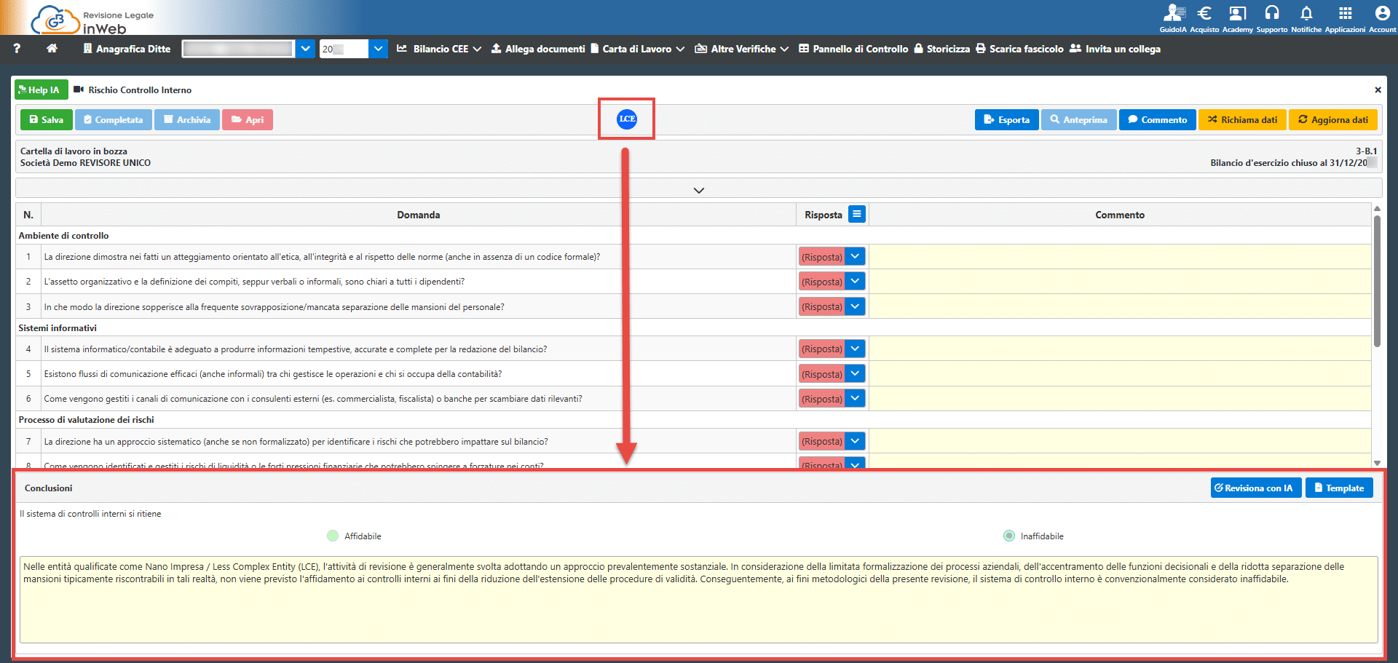This screenshot has width=1398, height=663.
Task: Click the Acquisto euro icon
Action: pos(1204,13)
